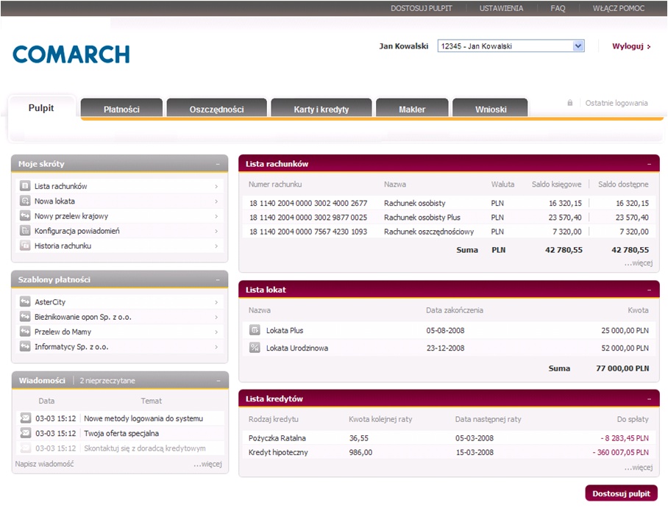
Task: Click envelope icon for Nowe metody logowania message
Action: pyautogui.click(x=26, y=418)
